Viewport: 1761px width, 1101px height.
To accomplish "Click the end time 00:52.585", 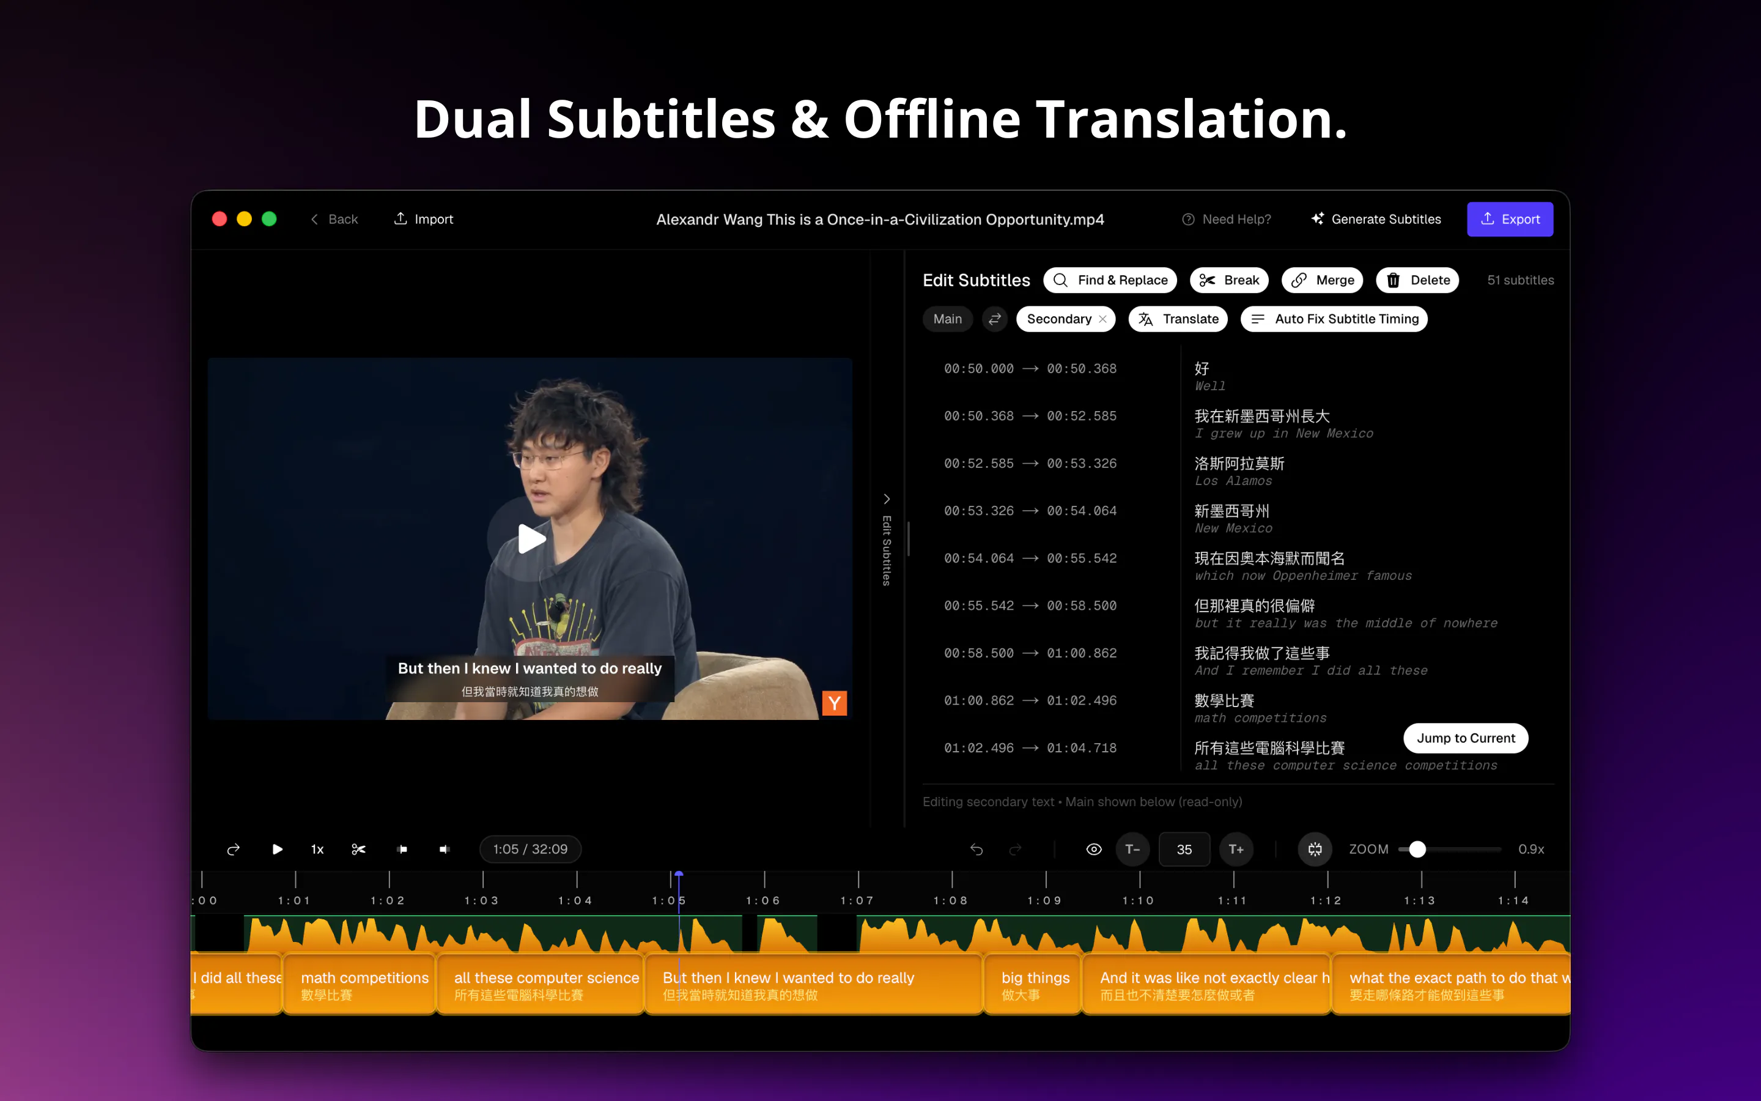I will [x=1081, y=416].
